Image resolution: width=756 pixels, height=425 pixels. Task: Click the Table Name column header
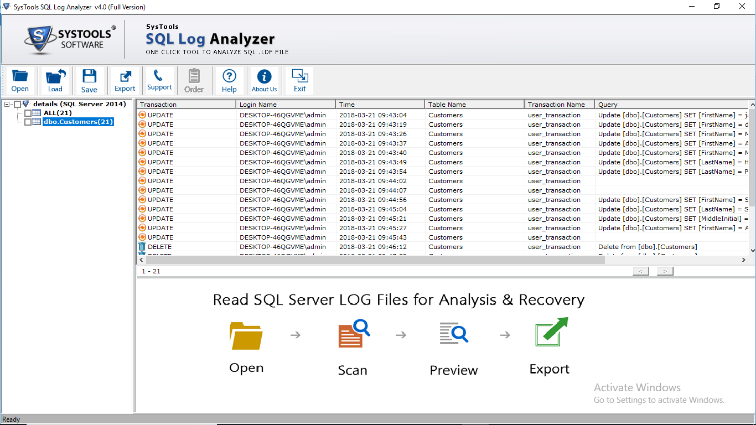coord(474,104)
